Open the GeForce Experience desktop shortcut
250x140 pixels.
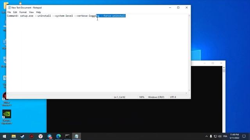point(7,117)
